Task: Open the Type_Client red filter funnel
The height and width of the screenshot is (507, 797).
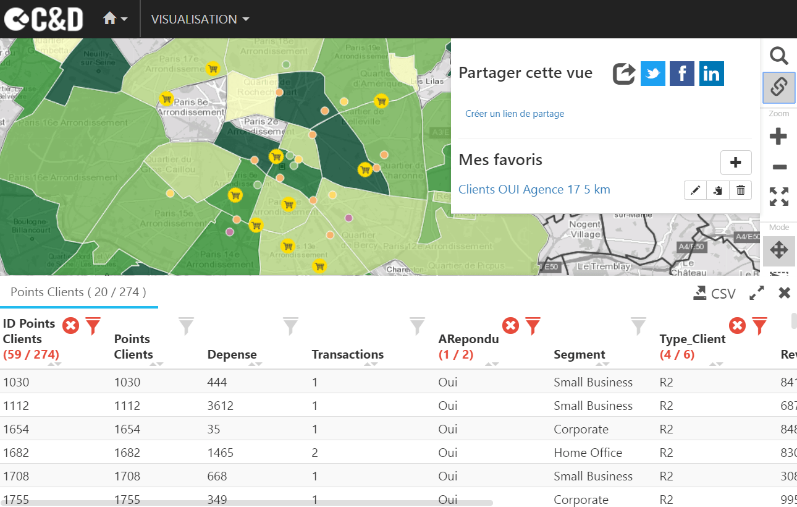Action: click(760, 326)
